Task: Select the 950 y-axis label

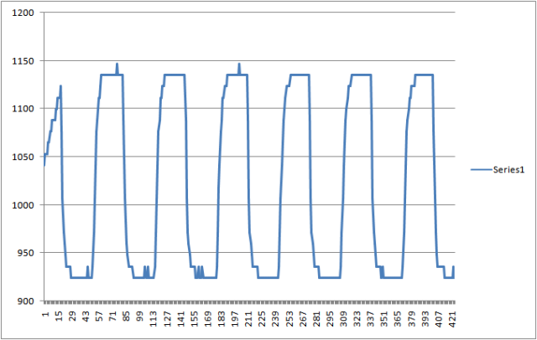Action: 25,254
